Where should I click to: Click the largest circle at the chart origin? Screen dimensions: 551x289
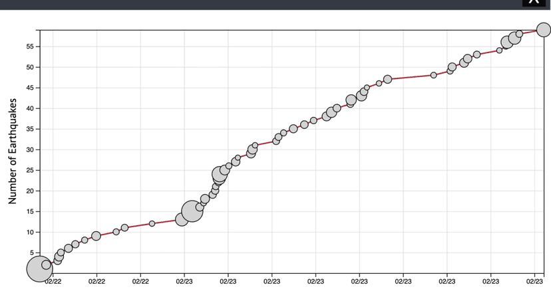point(39,268)
